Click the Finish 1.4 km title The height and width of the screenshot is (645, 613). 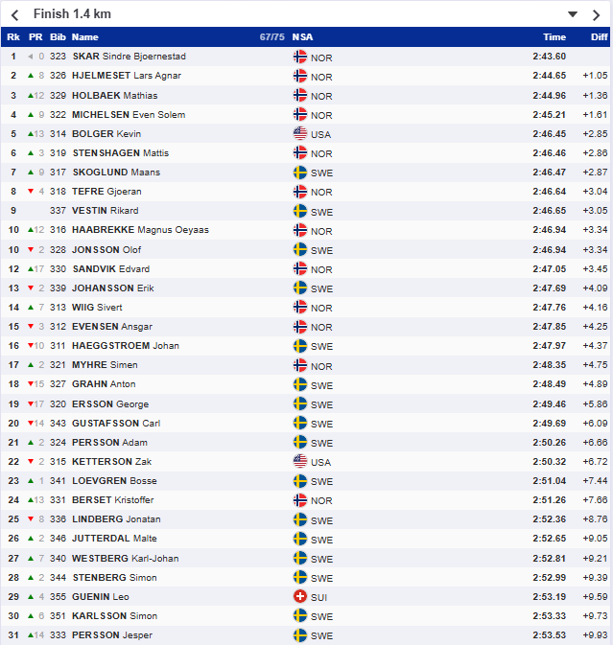point(72,14)
